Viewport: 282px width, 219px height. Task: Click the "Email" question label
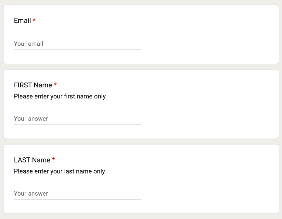coord(22,21)
